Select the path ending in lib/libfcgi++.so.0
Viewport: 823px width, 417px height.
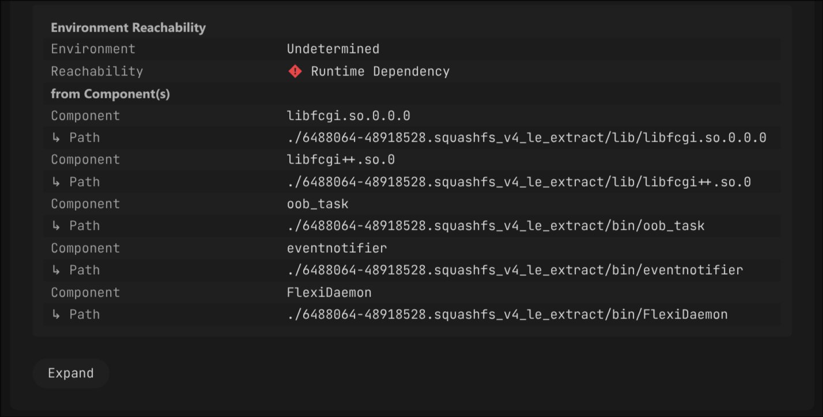519,182
